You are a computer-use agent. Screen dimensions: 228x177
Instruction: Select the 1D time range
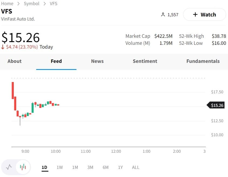click(x=44, y=167)
